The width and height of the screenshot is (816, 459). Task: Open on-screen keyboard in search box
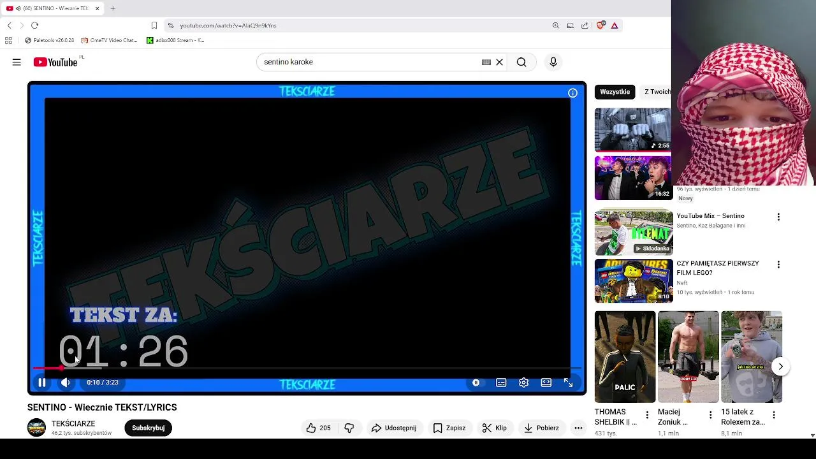click(486, 62)
